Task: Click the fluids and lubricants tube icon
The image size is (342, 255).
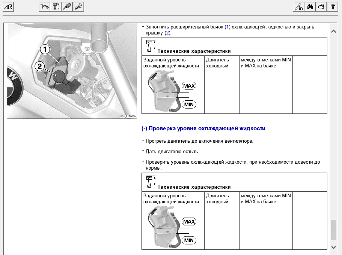Action: point(67,6)
